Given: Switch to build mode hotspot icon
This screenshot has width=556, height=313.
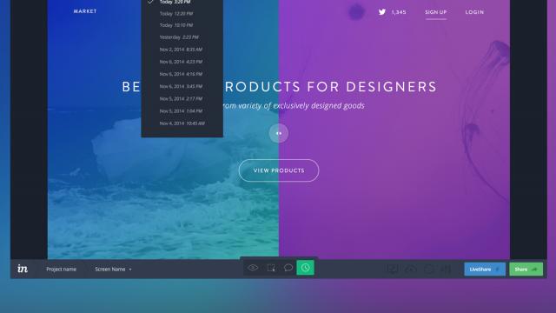Looking at the screenshot, I should click(271, 268).
